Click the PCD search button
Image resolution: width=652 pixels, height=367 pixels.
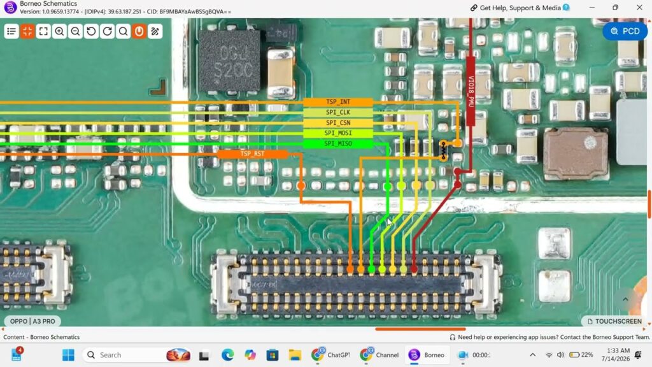(625, 31)
